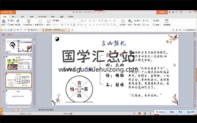Toggle Subscript formatting
Viewport: 197px width, 123px height.
[x=82, y=24]
